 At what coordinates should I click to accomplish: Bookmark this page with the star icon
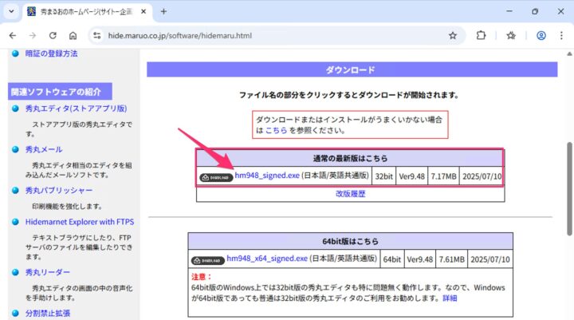453,36
